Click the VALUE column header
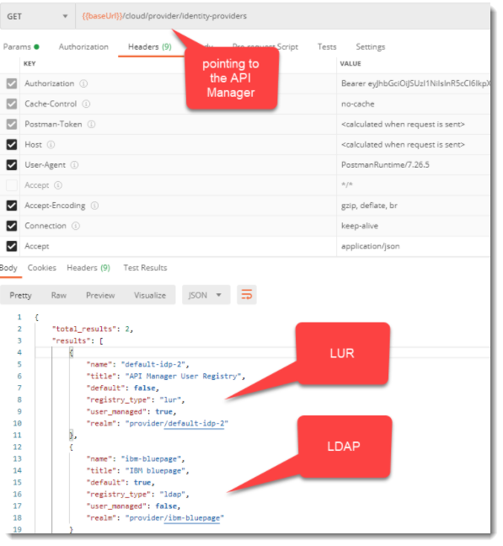This screenshot has width=503, height=546. [350, 64]
